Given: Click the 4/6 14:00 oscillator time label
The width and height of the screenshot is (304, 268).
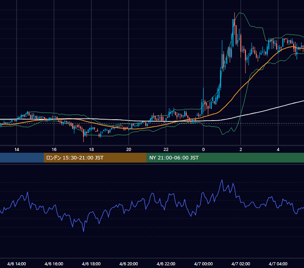Looking at the screenshot, I should point(17,264).
